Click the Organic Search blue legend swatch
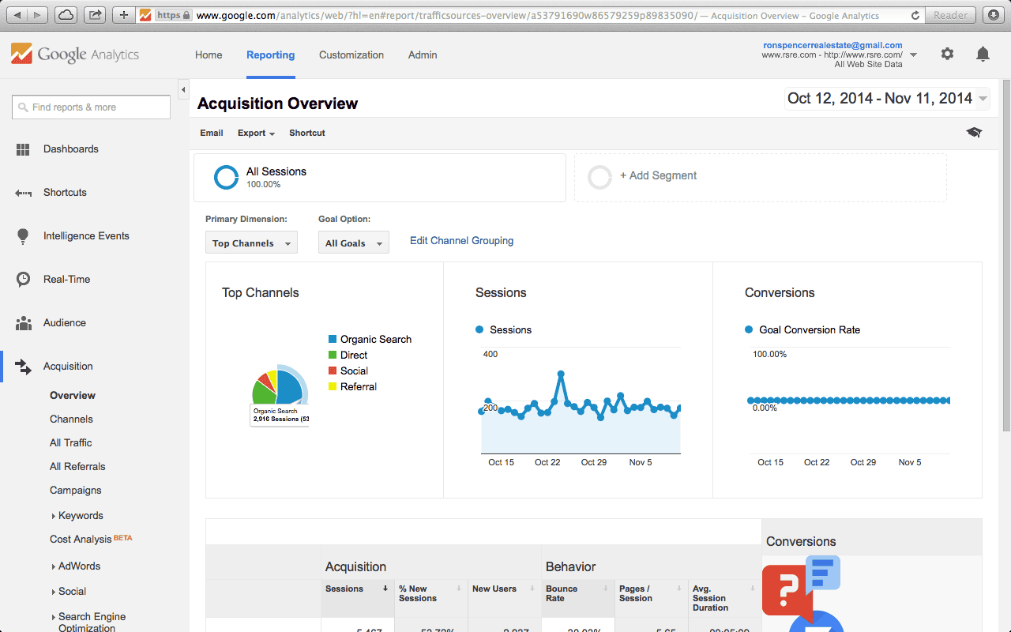 point(333,340)
